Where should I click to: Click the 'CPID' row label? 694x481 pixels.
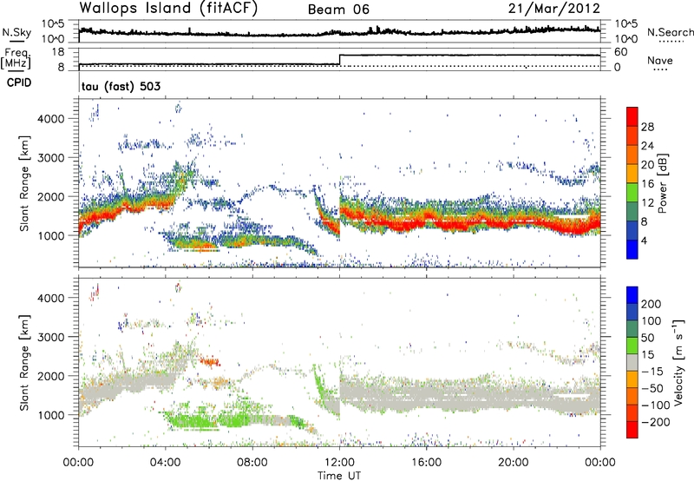19,82
